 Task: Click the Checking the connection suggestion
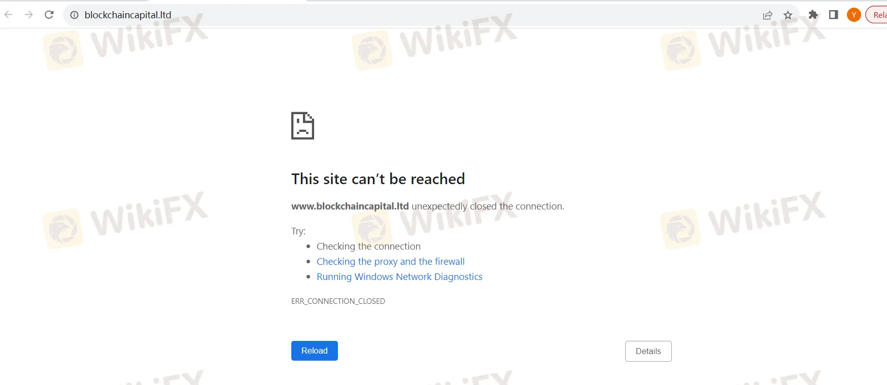pyautogui.click(x=368, y=246)
